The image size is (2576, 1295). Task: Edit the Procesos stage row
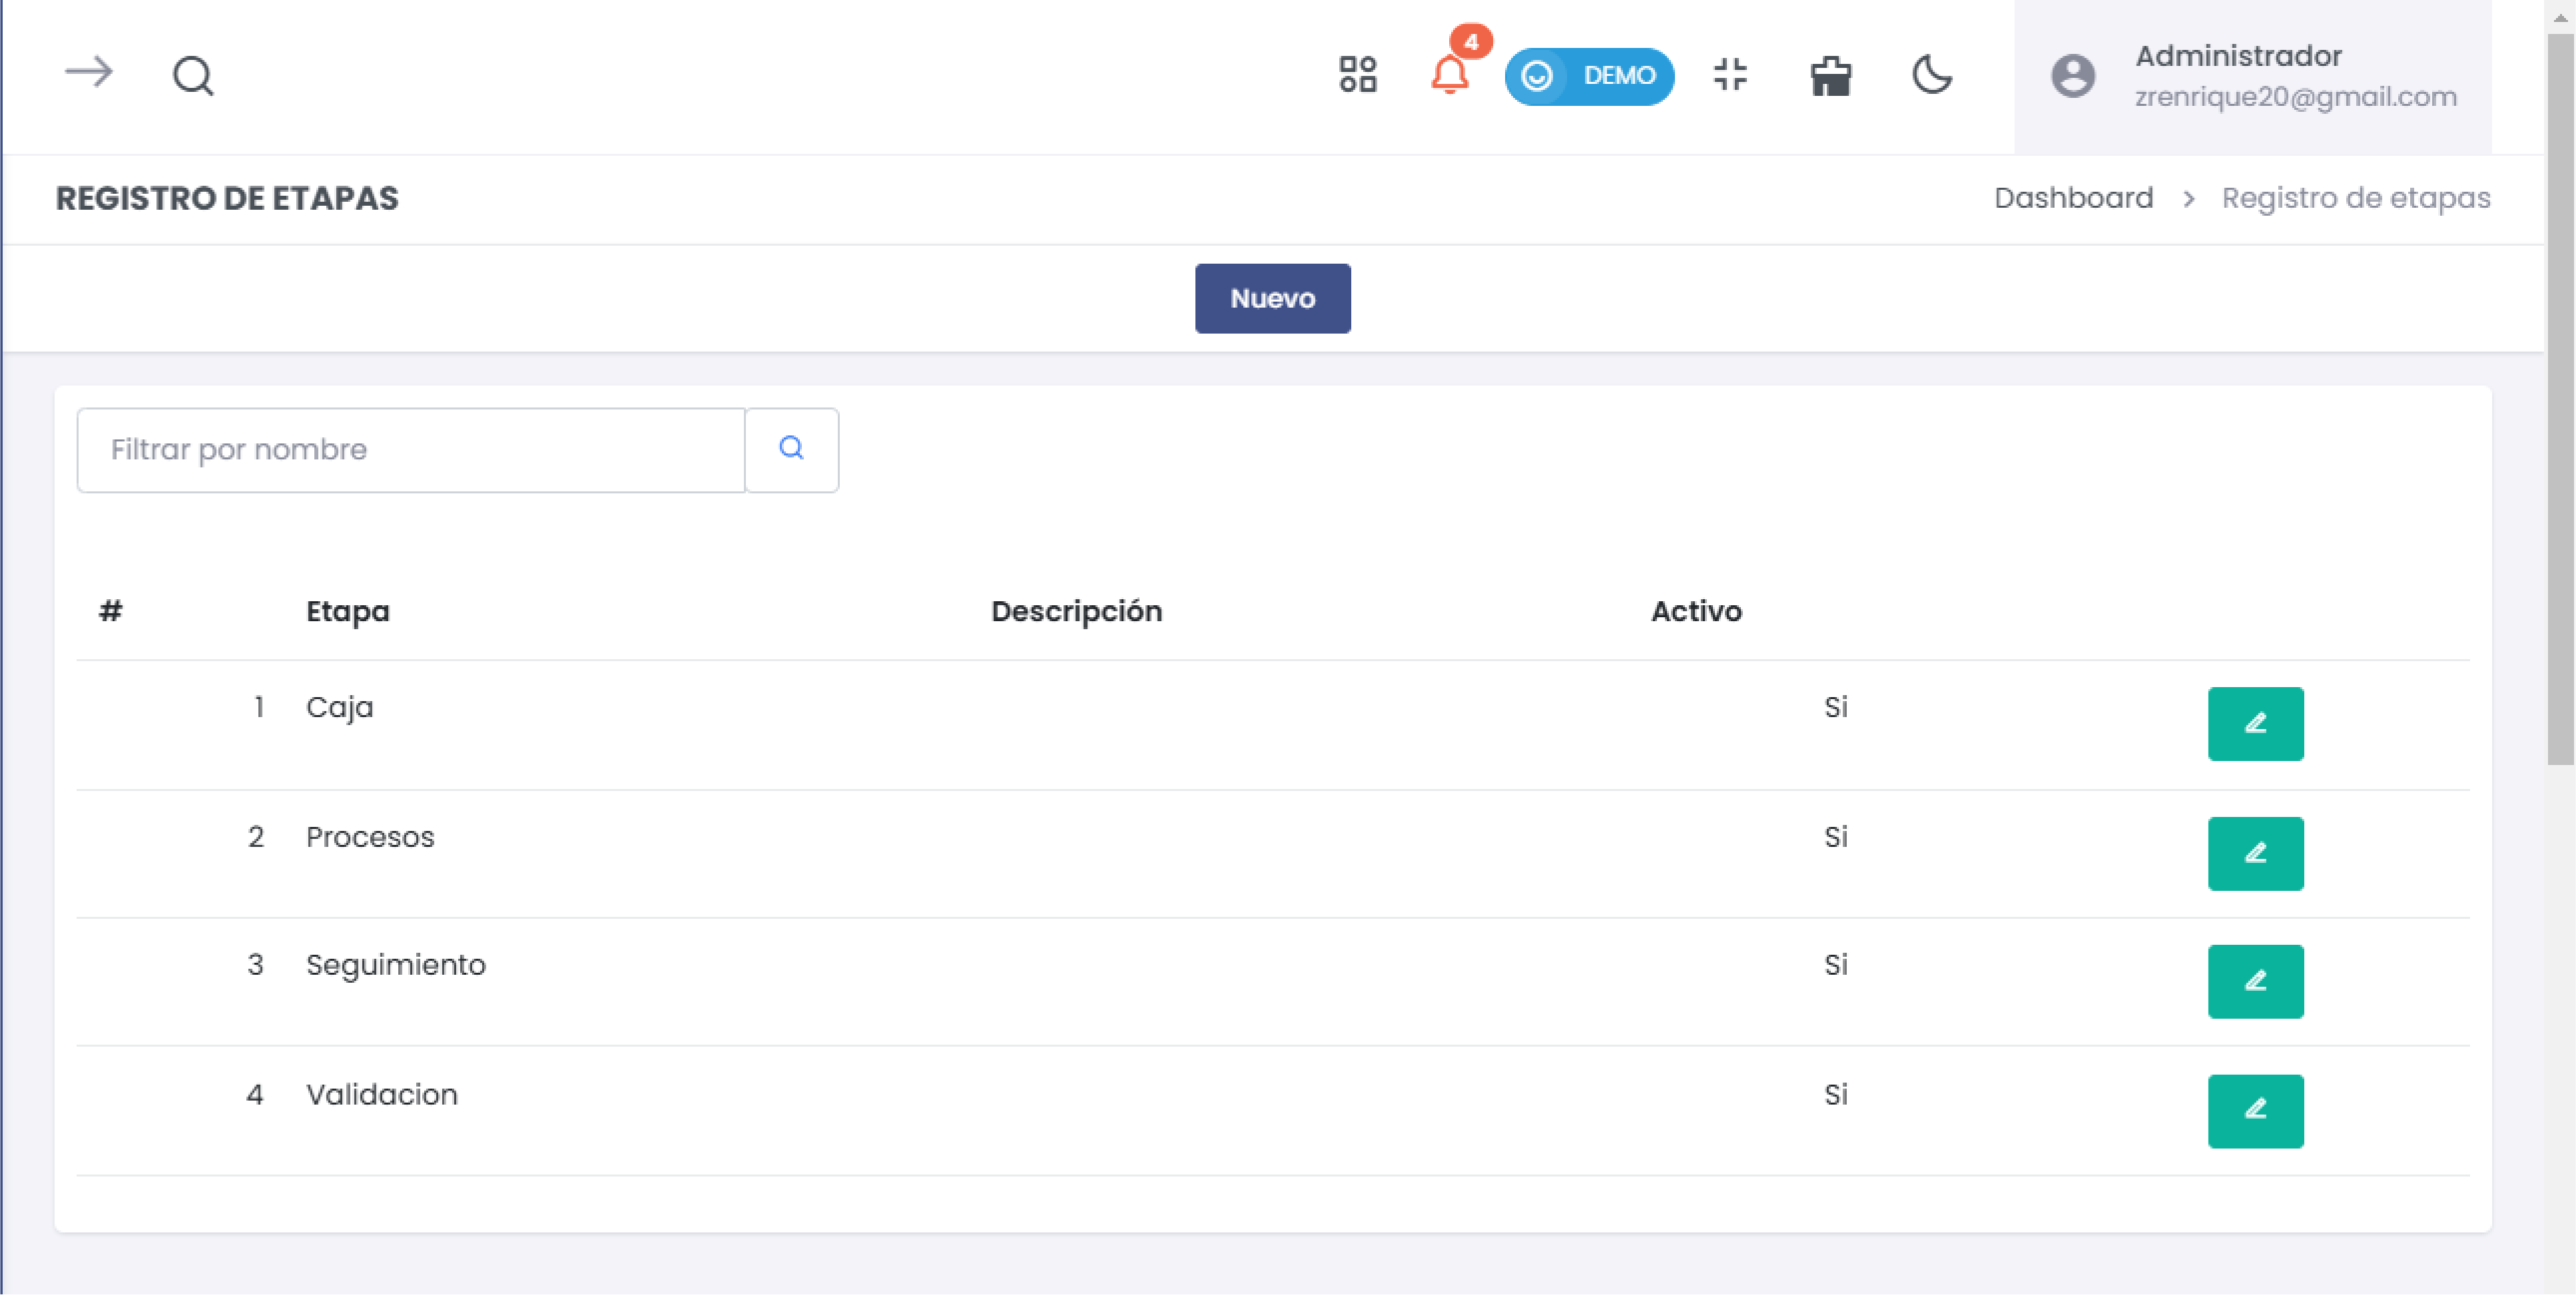[x=2255, y=853]
